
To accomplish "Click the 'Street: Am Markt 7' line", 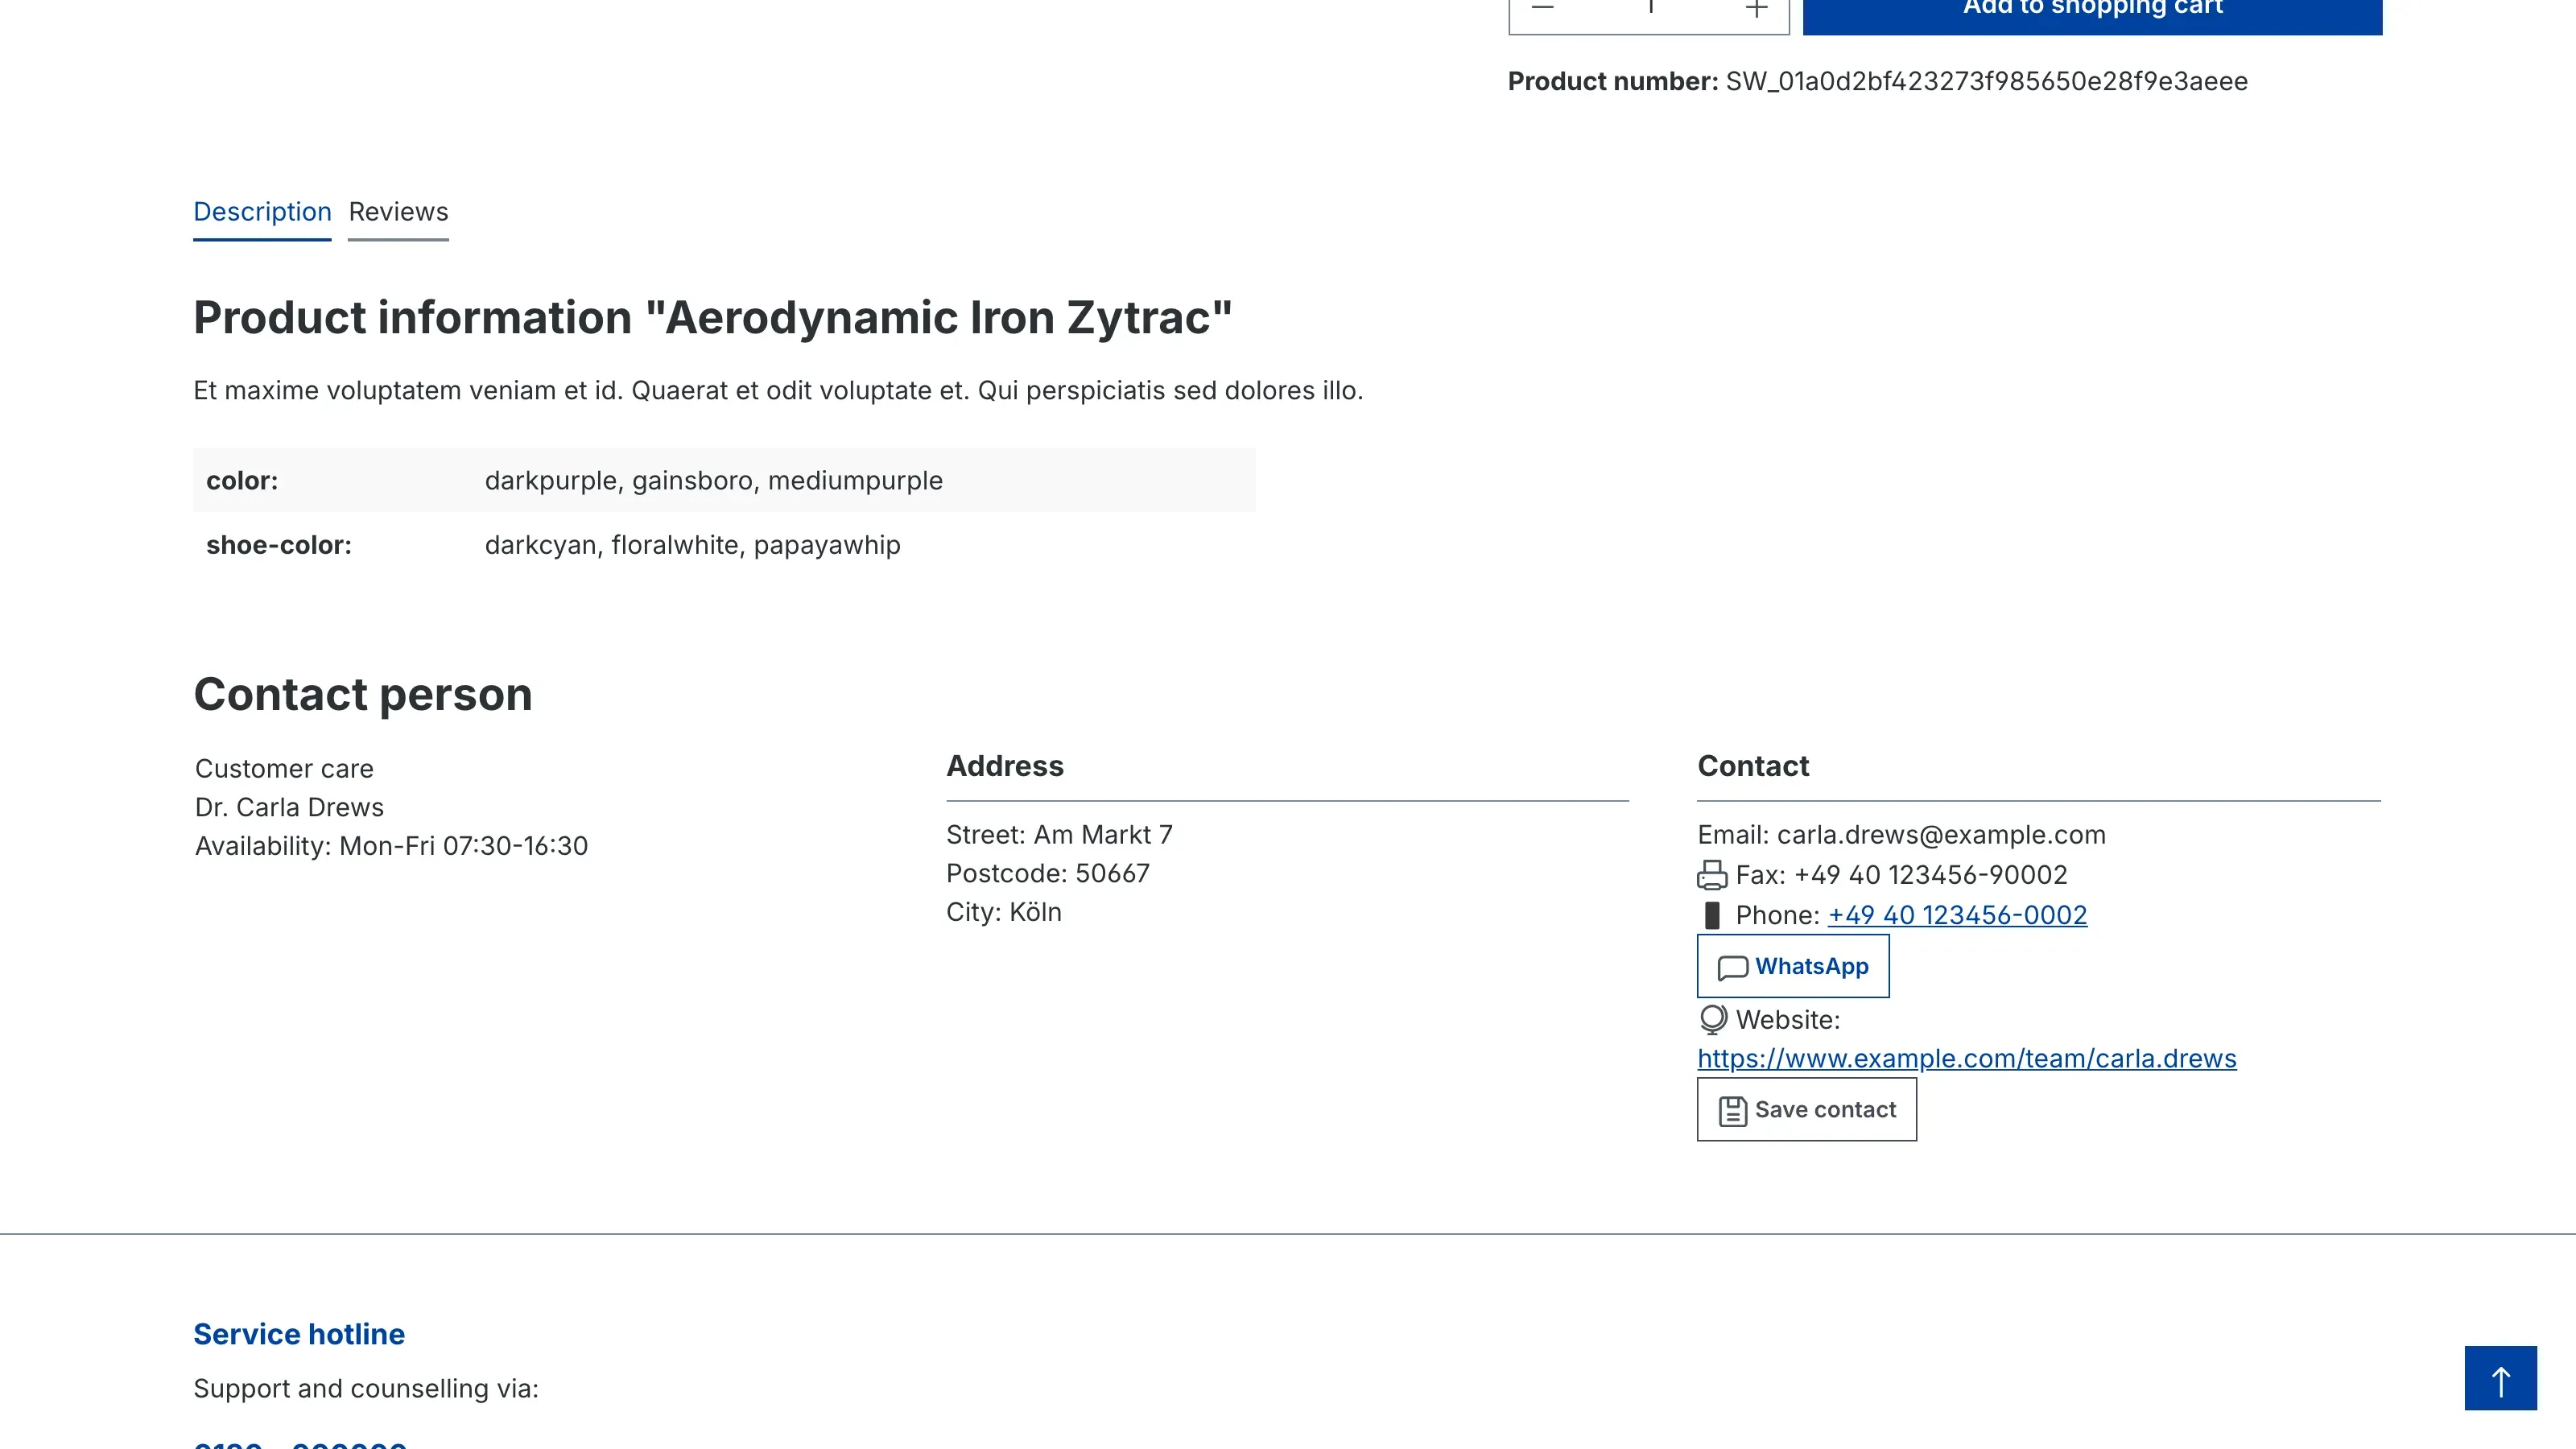I will coord(1059,835).
